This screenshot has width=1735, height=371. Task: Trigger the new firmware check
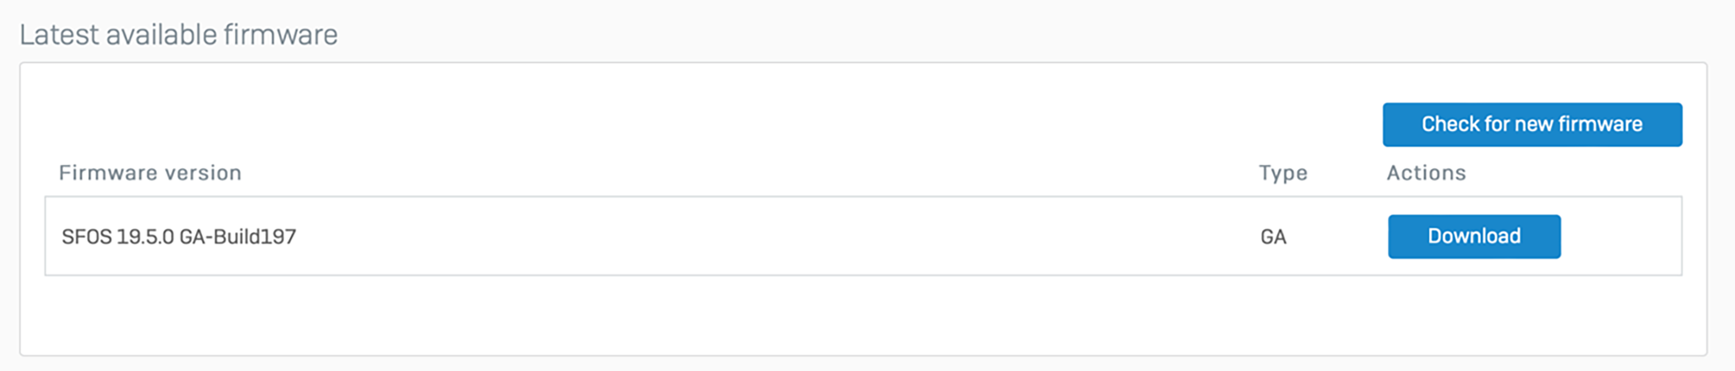pyautogui.click(x=1532, y=125)
